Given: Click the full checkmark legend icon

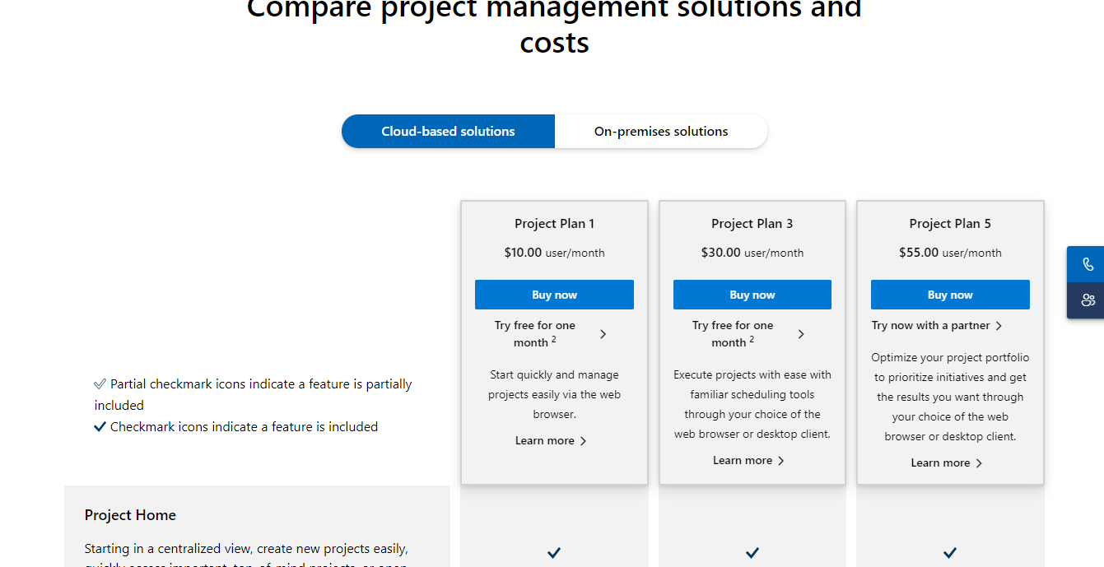Looking at the screenshot, I should 100,427.
